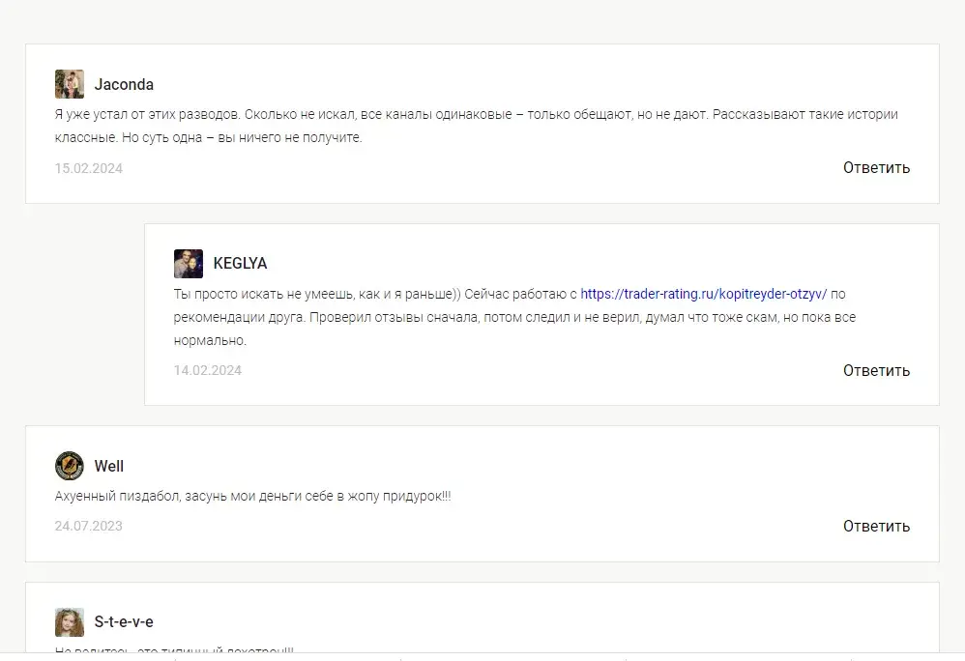Click the Well username

(x=109, y=466)
